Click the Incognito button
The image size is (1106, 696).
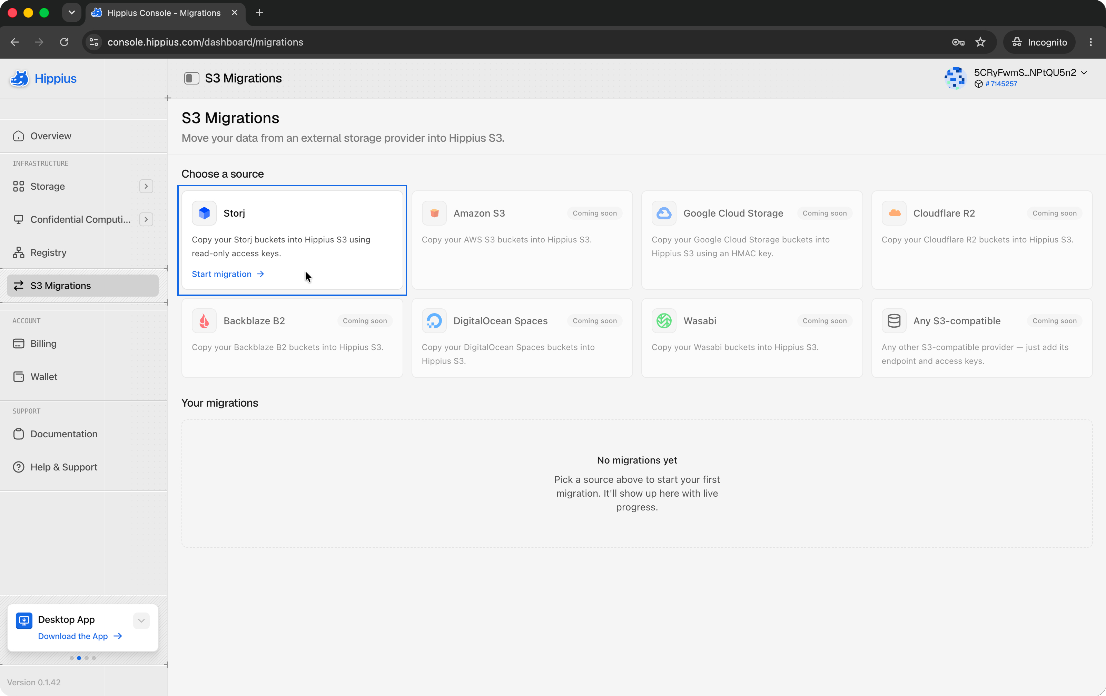(1039, 42)
